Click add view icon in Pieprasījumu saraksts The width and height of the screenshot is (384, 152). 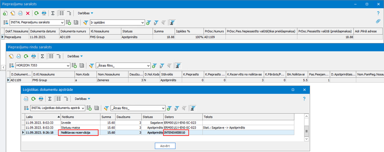(x=68, y=23)
